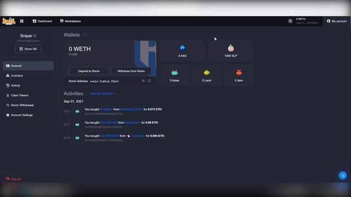Click axie icon of 0.084 ETH activity
Image resolution: width=351 pixels, height=197 pixels.
point(77,137)
